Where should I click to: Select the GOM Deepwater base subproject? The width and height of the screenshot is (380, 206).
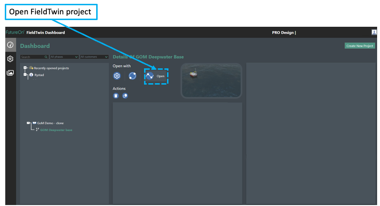point(56,130)
